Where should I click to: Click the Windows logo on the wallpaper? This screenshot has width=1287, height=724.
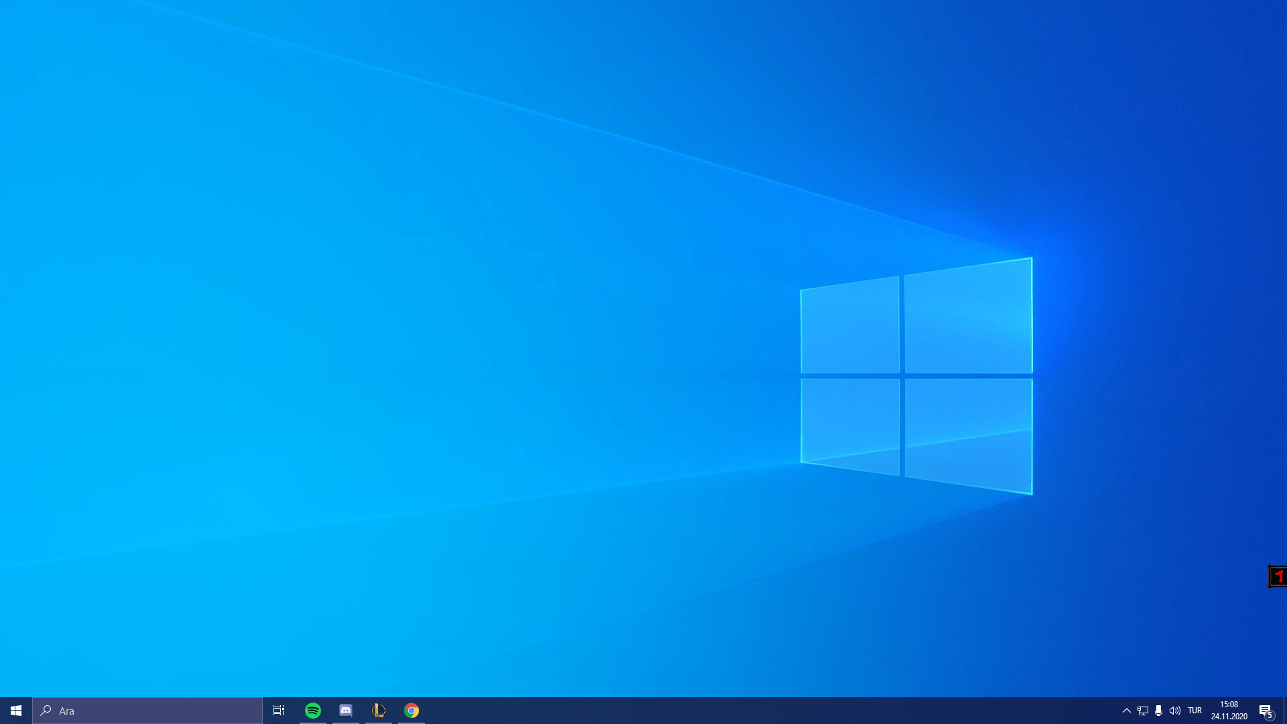[916, 375]
